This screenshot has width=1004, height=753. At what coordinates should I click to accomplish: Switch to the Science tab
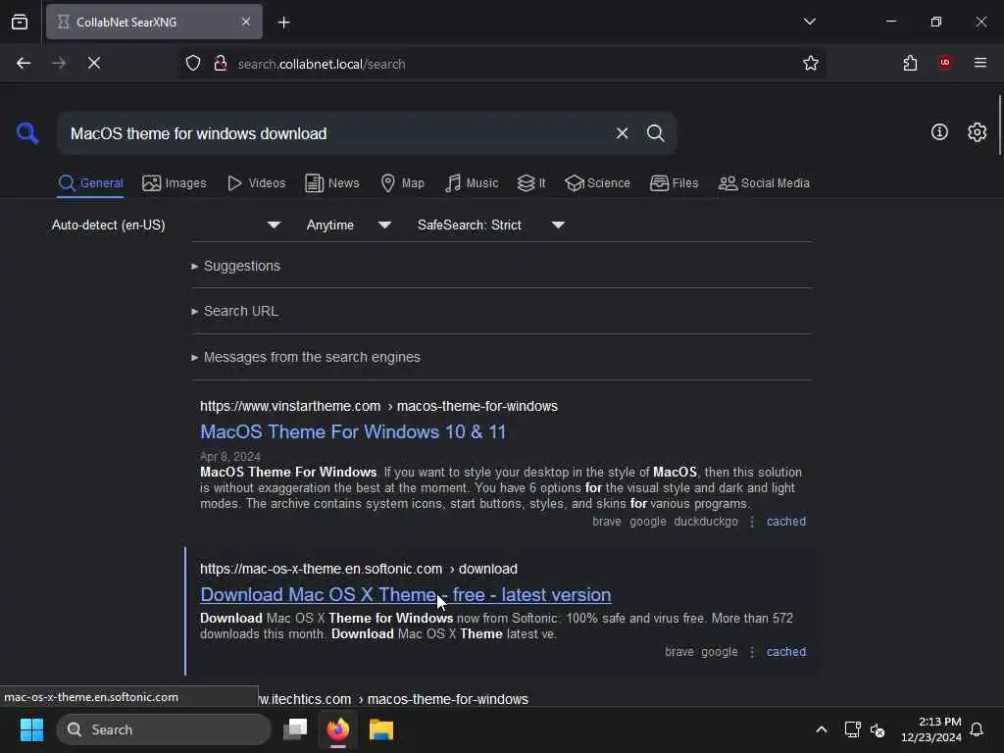(597, 183)
